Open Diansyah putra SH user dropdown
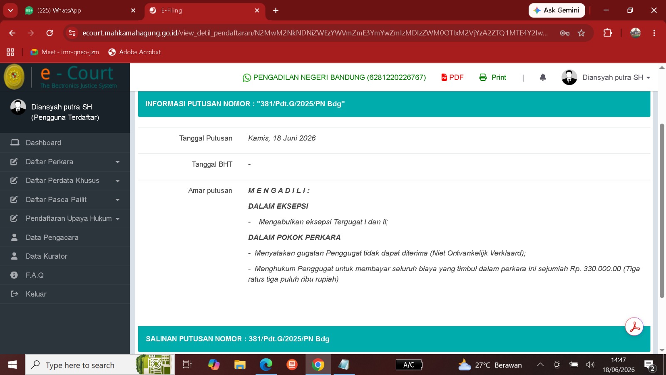 pos(616,77)
